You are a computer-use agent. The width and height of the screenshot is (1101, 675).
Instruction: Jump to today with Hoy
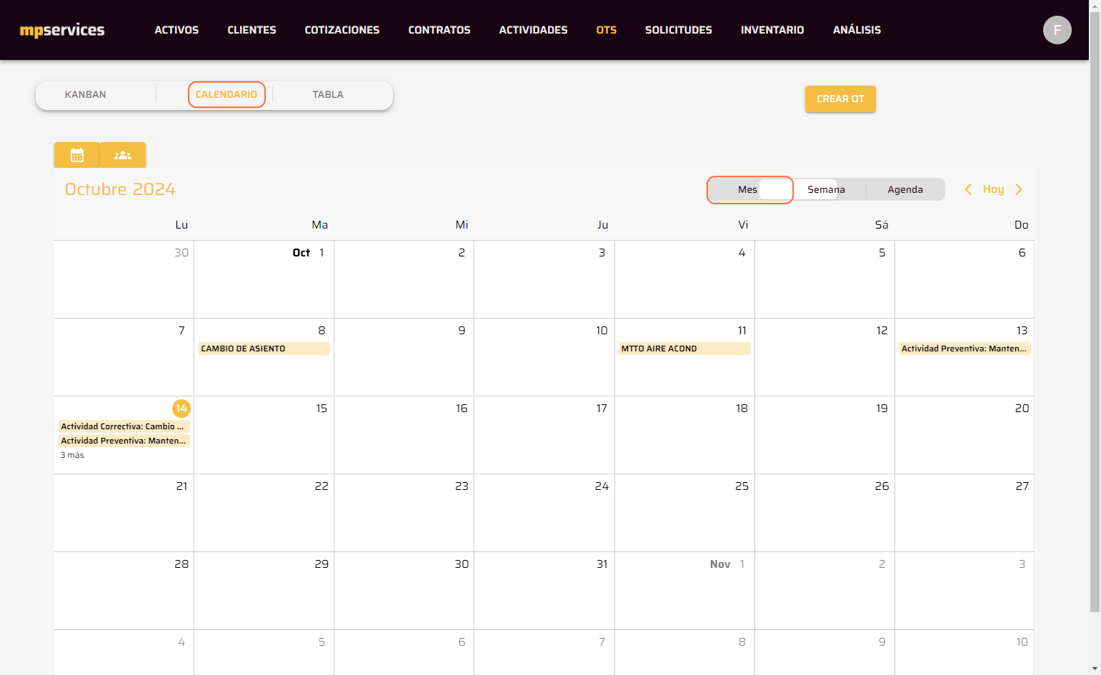pos(993,189)
